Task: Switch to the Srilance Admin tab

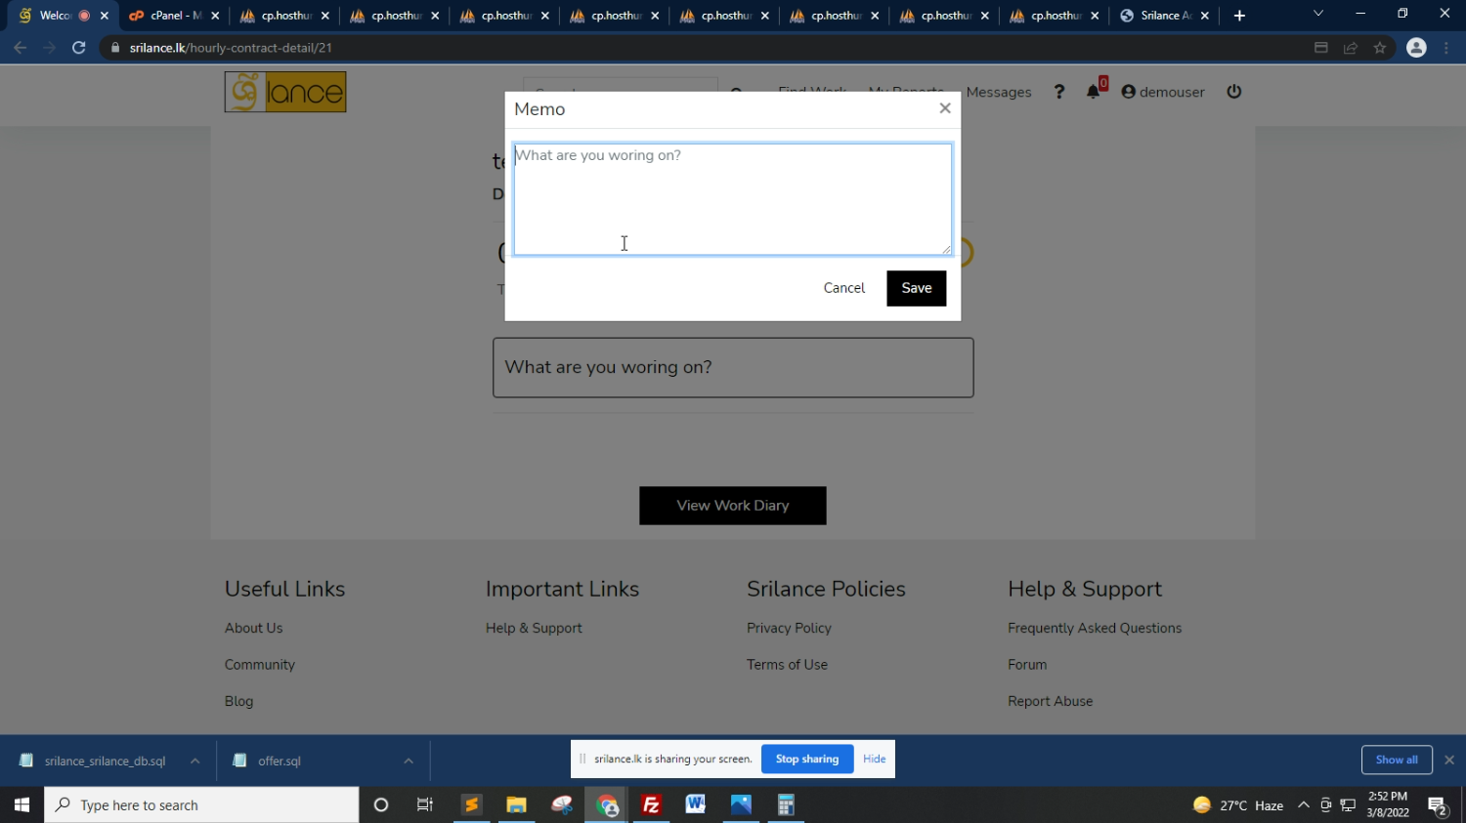Action: (x=1163, y=16)
